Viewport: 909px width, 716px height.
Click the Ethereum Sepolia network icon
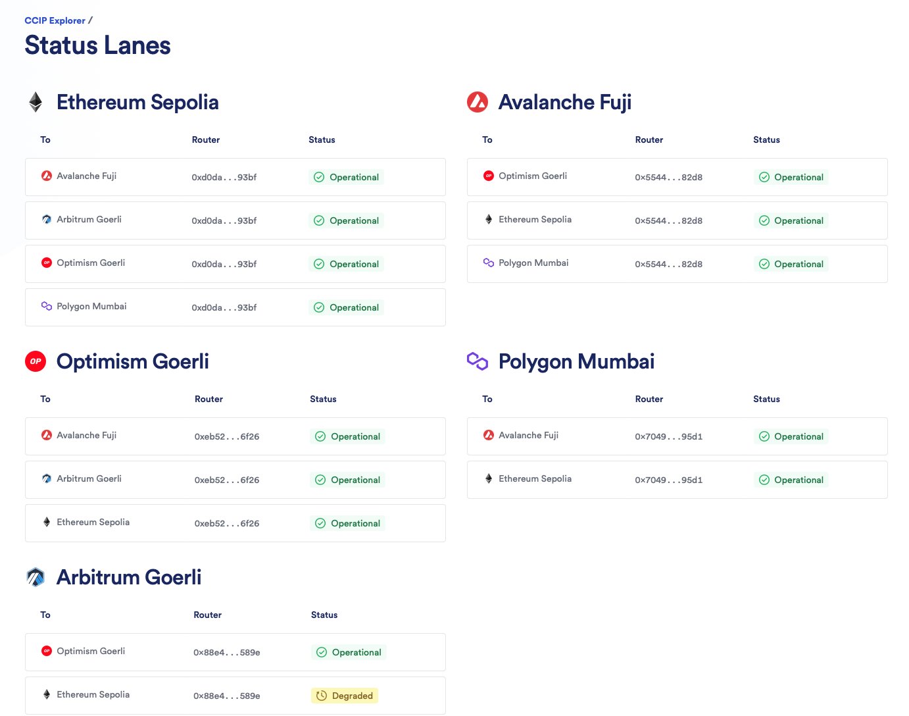tap(35, 102)
